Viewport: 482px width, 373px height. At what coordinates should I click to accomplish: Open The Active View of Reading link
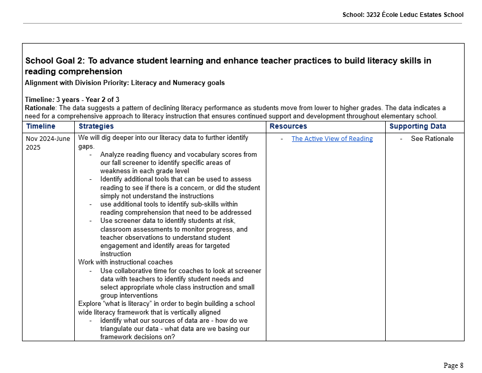point(332,139)
